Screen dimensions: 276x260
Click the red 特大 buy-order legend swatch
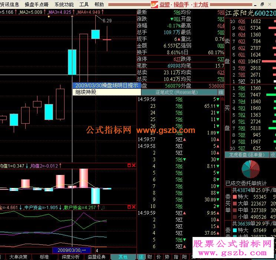[x=234, y=197]
